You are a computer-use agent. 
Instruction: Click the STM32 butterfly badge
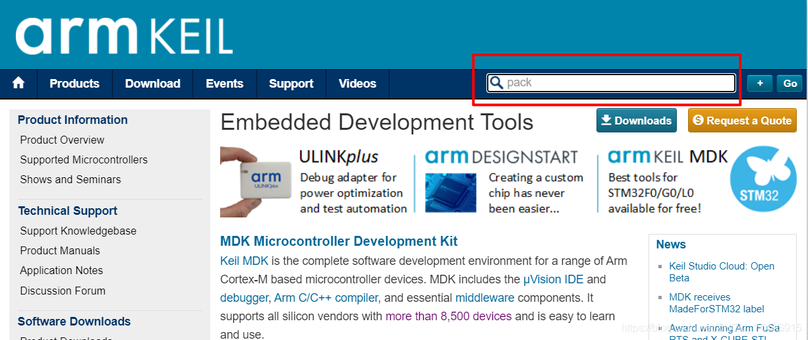click(763, 181)
